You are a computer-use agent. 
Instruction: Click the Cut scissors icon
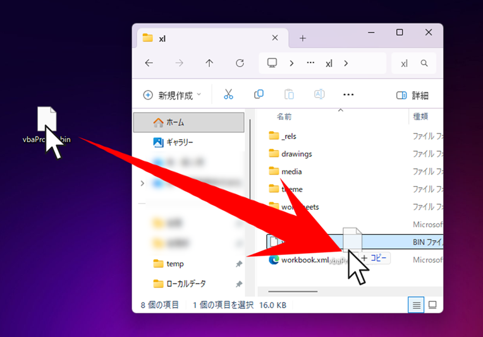tap(228, 95)
